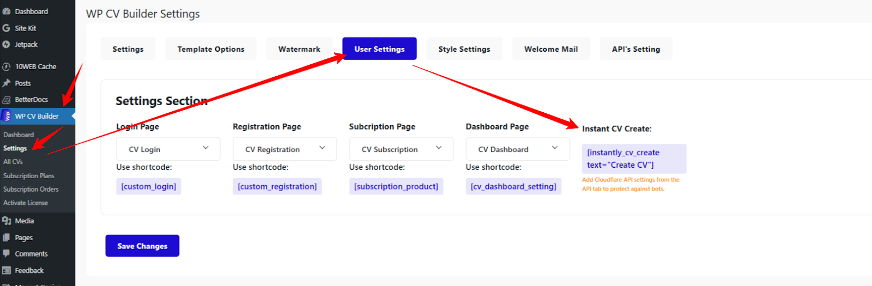Viewport: 872px width, 286px height.
Task: Open the Subcription Page dropdown
Action: (401, 149)
